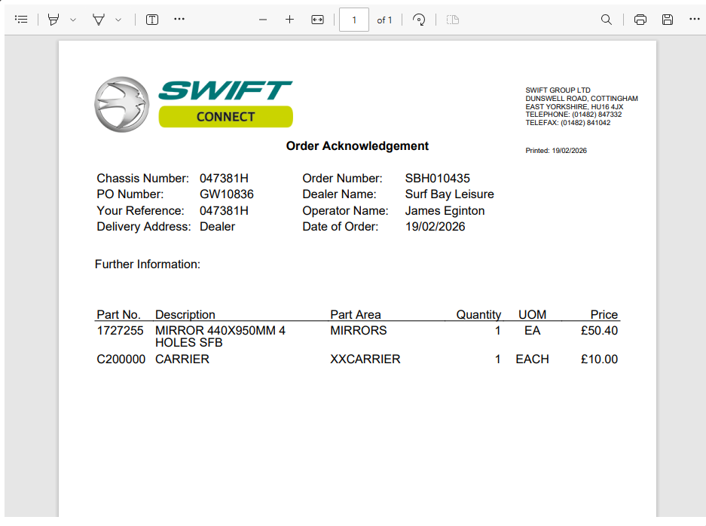Click the XXCARRIER part area cell
The height and width of the screenshot is (526, 706).
[x=365, y=359]
